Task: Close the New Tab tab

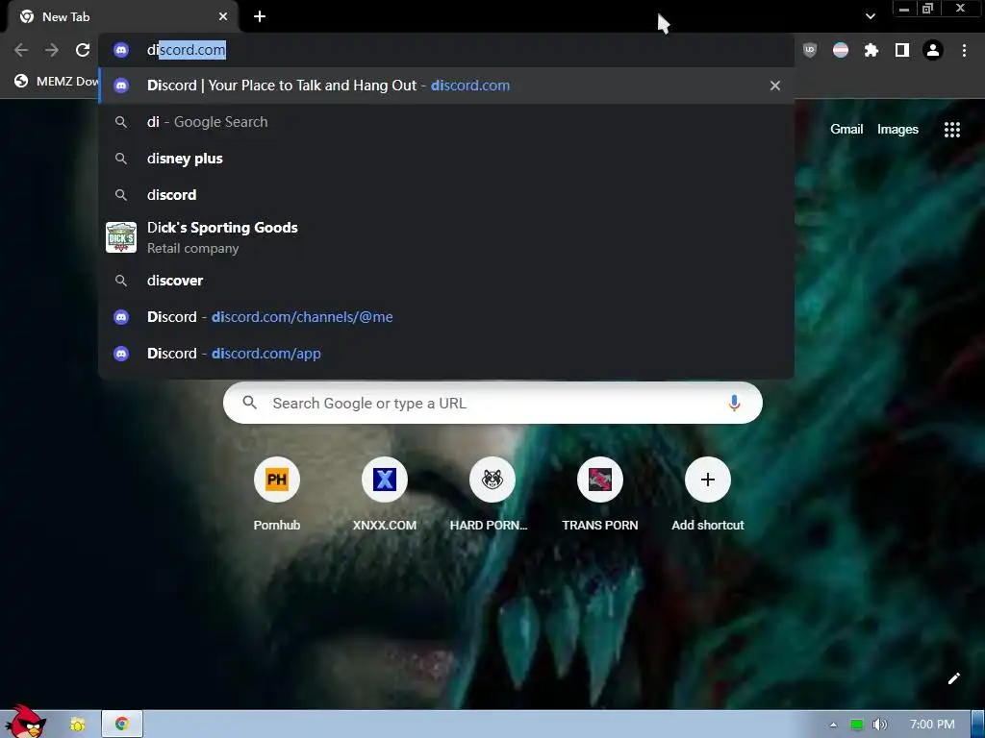Action: click(x=223, y=16)
